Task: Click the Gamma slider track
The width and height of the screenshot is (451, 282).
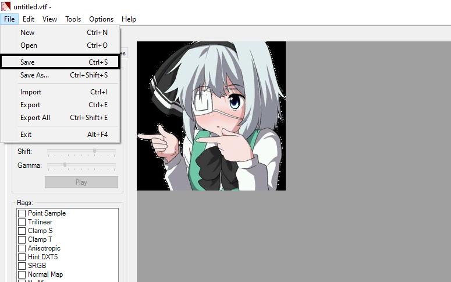Action: tap(81, 165)
